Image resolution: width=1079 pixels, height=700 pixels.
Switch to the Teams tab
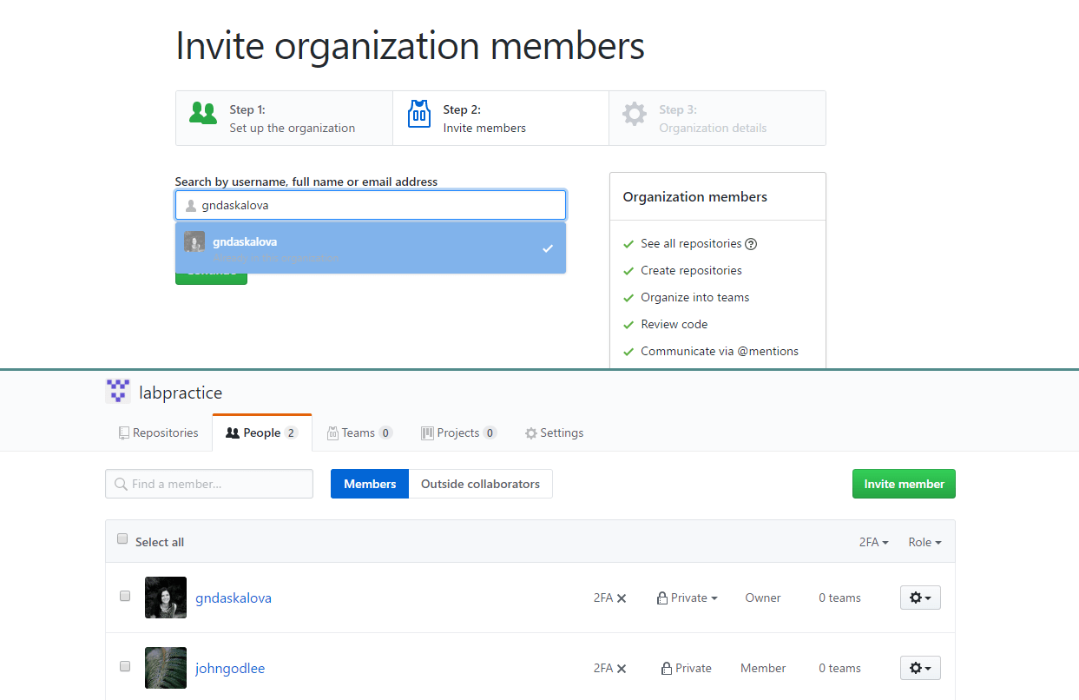pos(359,433)
